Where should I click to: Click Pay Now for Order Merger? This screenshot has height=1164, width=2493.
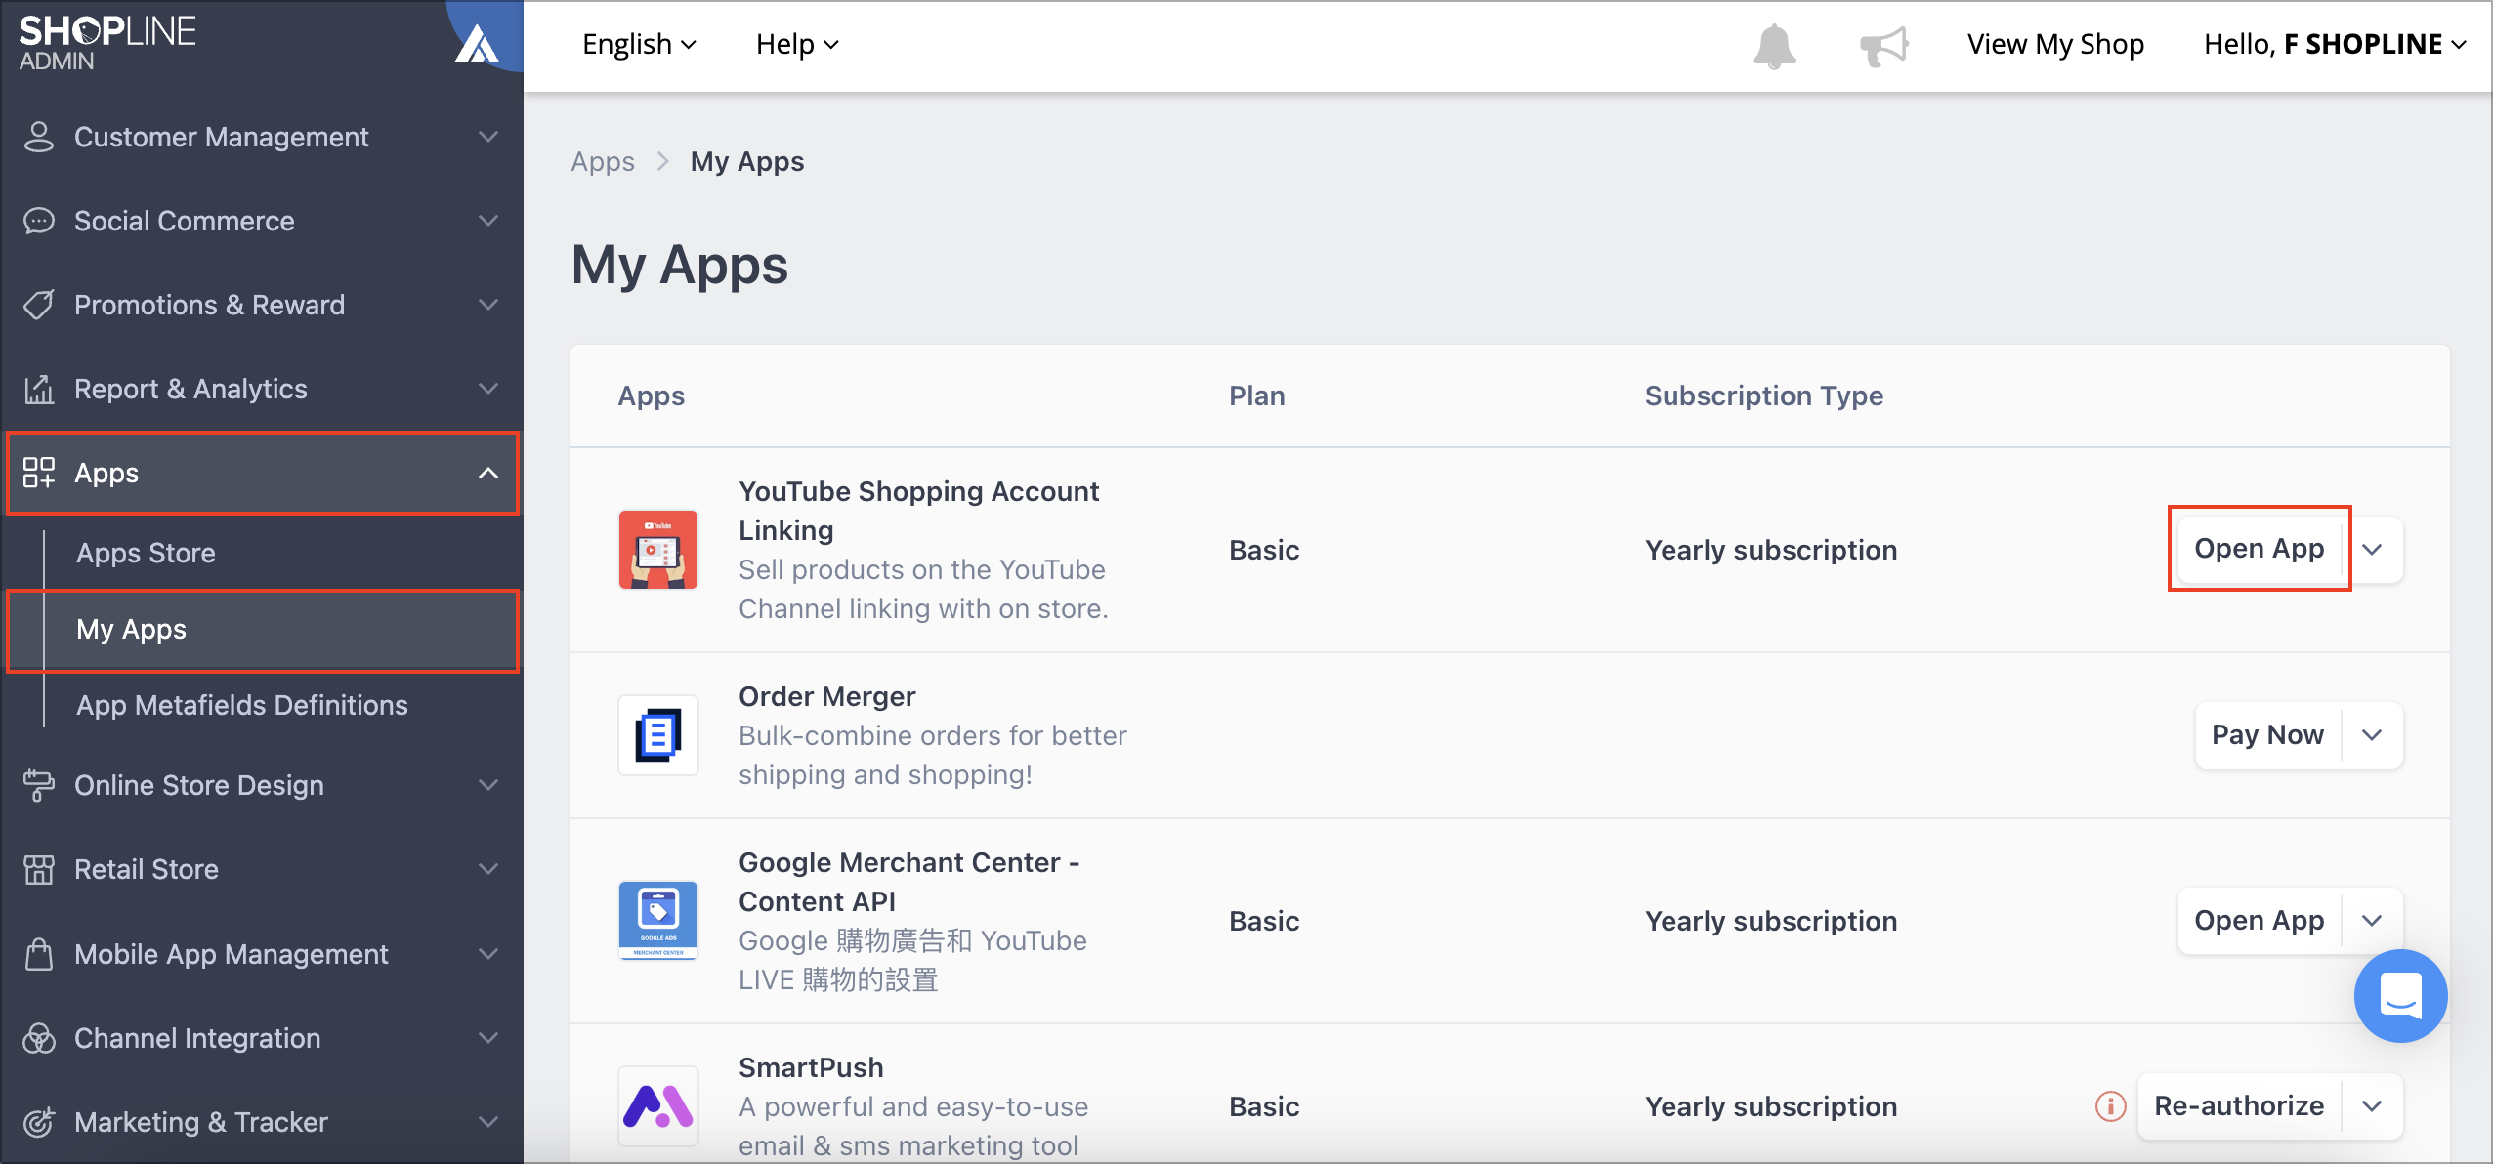pyautogui.click(x=2267, y=735)
